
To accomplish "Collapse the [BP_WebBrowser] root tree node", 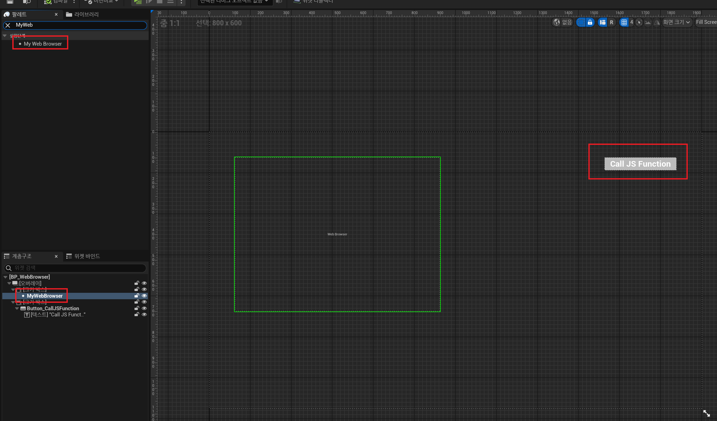I will [x=5, y=277].
